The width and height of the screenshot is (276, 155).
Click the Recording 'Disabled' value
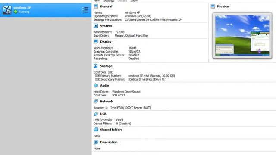(x=134, y=59)
